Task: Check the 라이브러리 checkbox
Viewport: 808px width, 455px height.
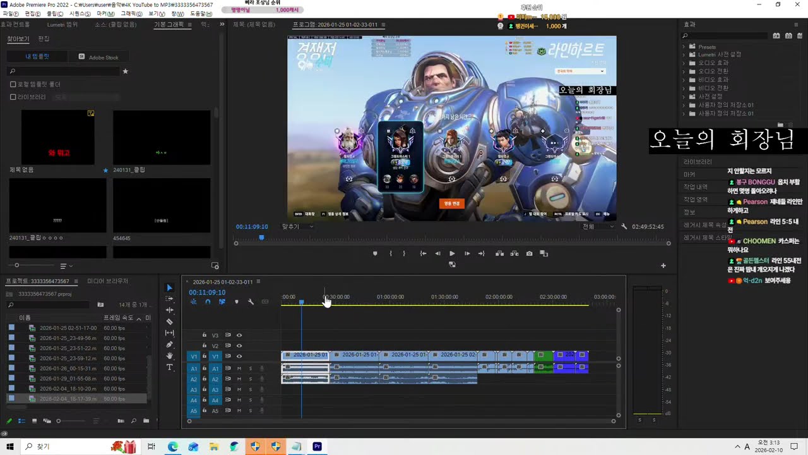Action: click(x=13, y=97)
